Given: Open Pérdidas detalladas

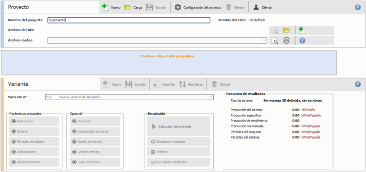Looking at the screenshot, I should pyautogui.click(x=34, y=141).
